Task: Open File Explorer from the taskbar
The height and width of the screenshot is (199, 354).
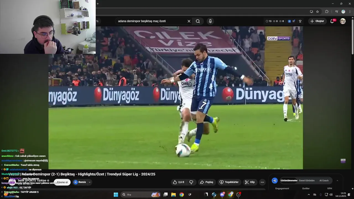Action: (173, 195)
